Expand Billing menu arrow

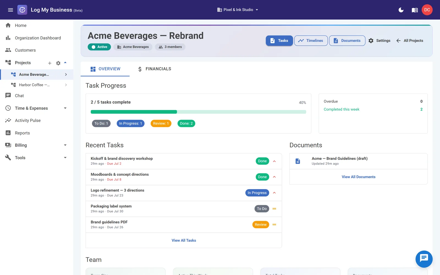[x=65, y=145]
